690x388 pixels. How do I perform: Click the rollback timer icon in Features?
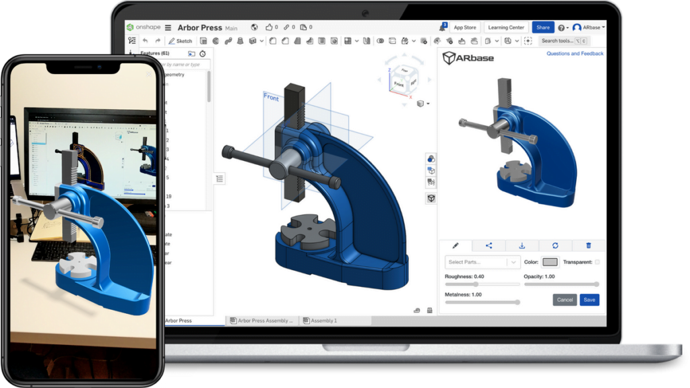point(202,54)
